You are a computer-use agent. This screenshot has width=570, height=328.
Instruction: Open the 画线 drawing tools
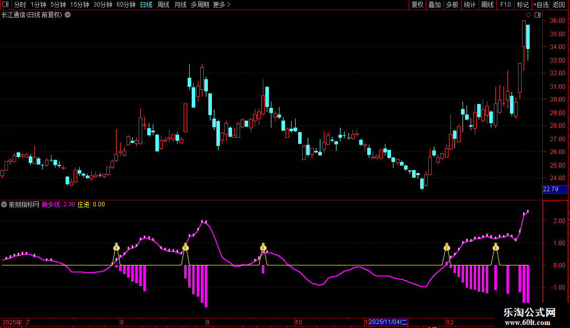(x=487, y=5)
